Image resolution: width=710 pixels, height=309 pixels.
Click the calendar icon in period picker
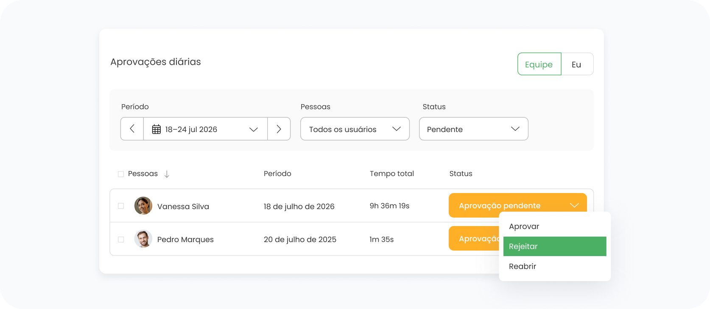(x=156, y=129)
